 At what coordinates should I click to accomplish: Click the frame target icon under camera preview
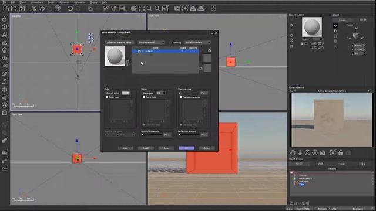[333, 152]
